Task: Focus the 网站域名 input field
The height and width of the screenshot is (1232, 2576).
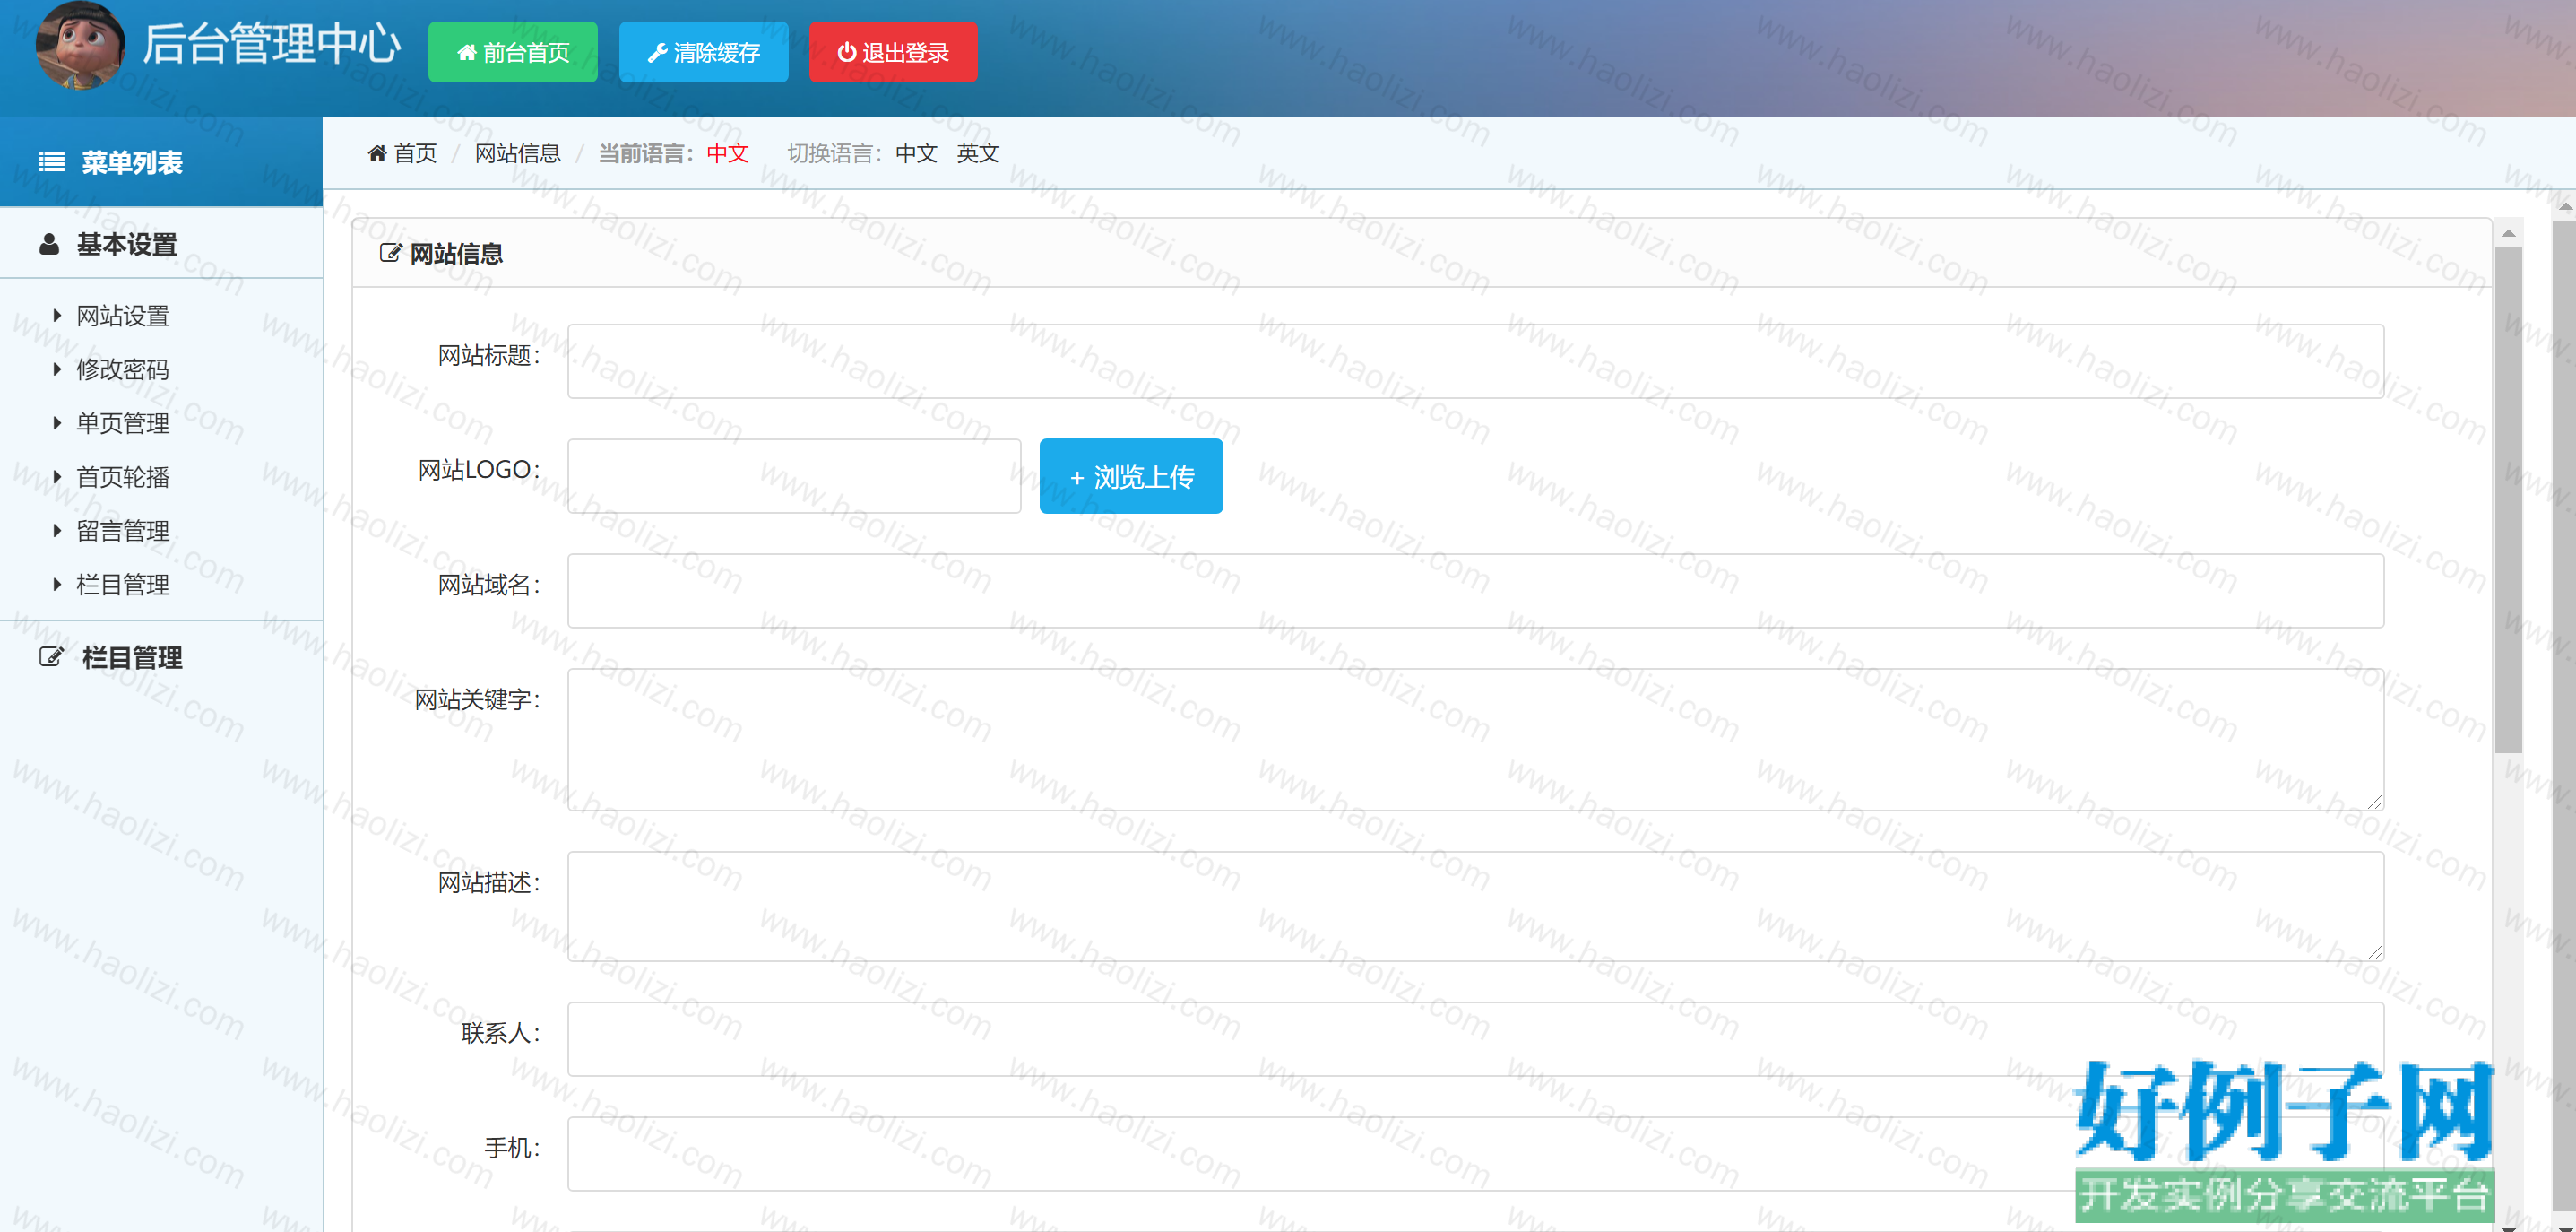Action: point(1476,591)
